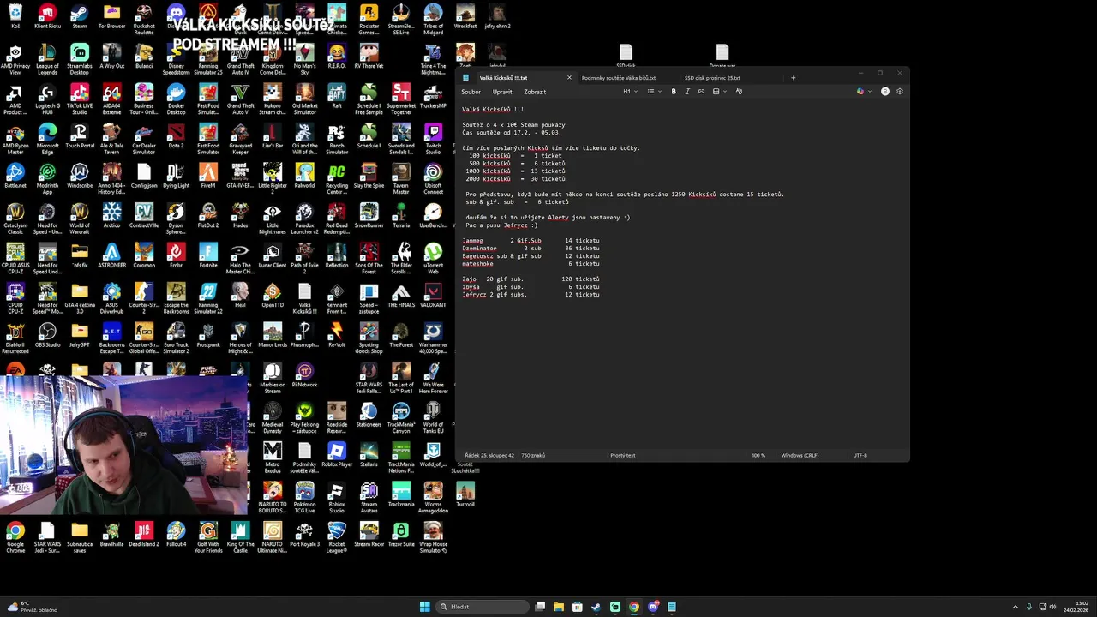This screenshot has width=1097, height=617.
Task: Open File Explorer from taskbar
Action: tap(559, 607)
